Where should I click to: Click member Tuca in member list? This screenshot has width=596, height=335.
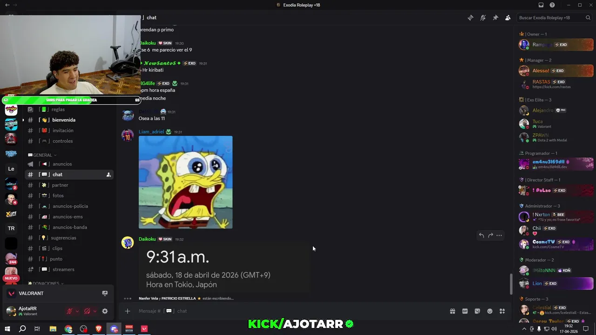pos(556,124)
